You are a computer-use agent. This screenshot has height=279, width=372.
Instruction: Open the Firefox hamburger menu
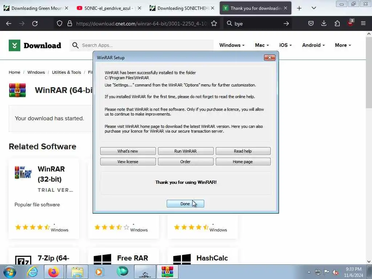point(363,24)
